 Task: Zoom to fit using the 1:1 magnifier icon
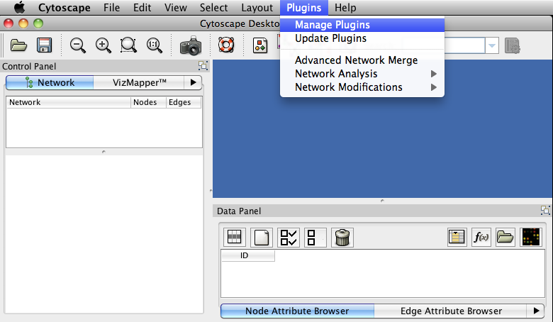[154, 45]
